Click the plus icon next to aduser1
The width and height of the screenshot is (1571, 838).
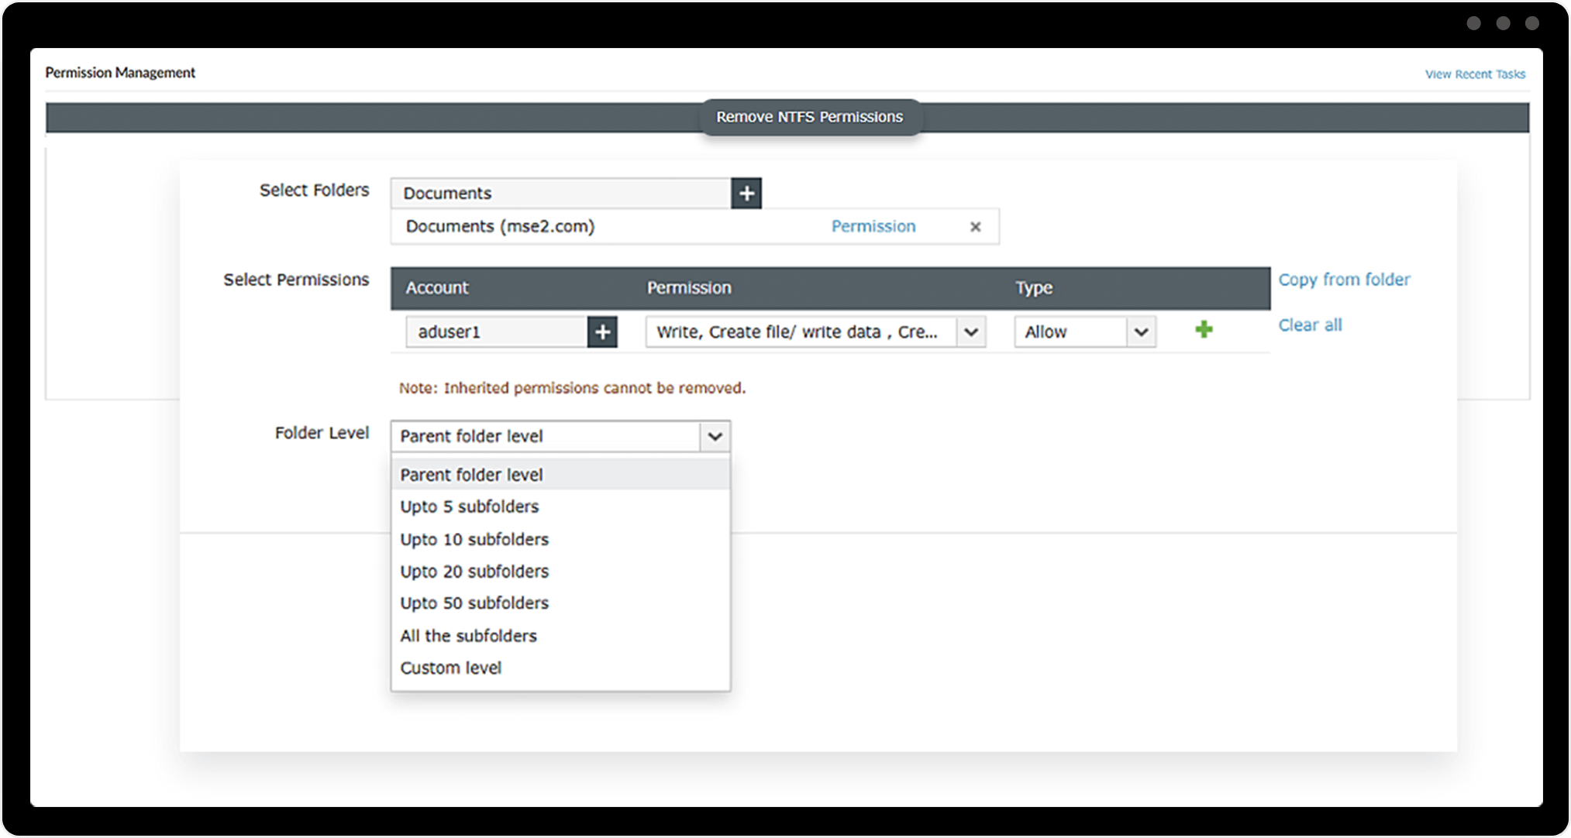tap(602, 332)
